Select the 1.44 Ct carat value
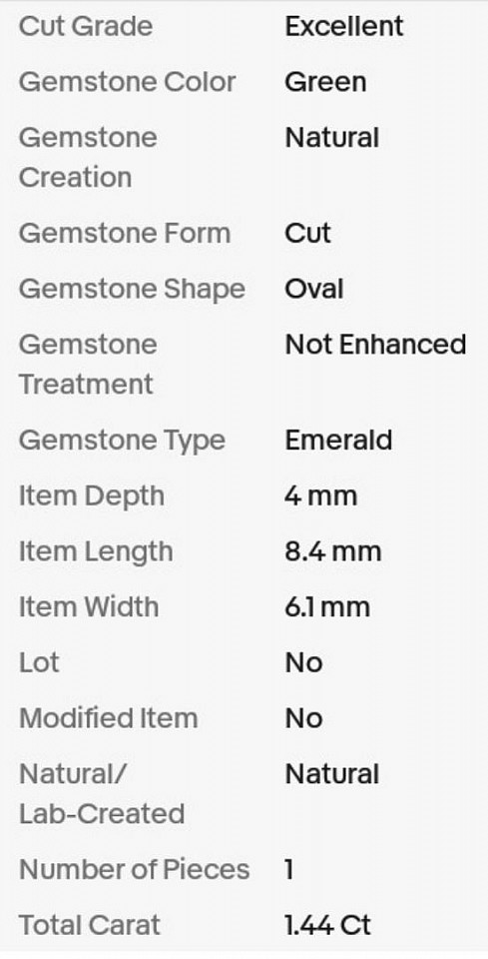 327,925
